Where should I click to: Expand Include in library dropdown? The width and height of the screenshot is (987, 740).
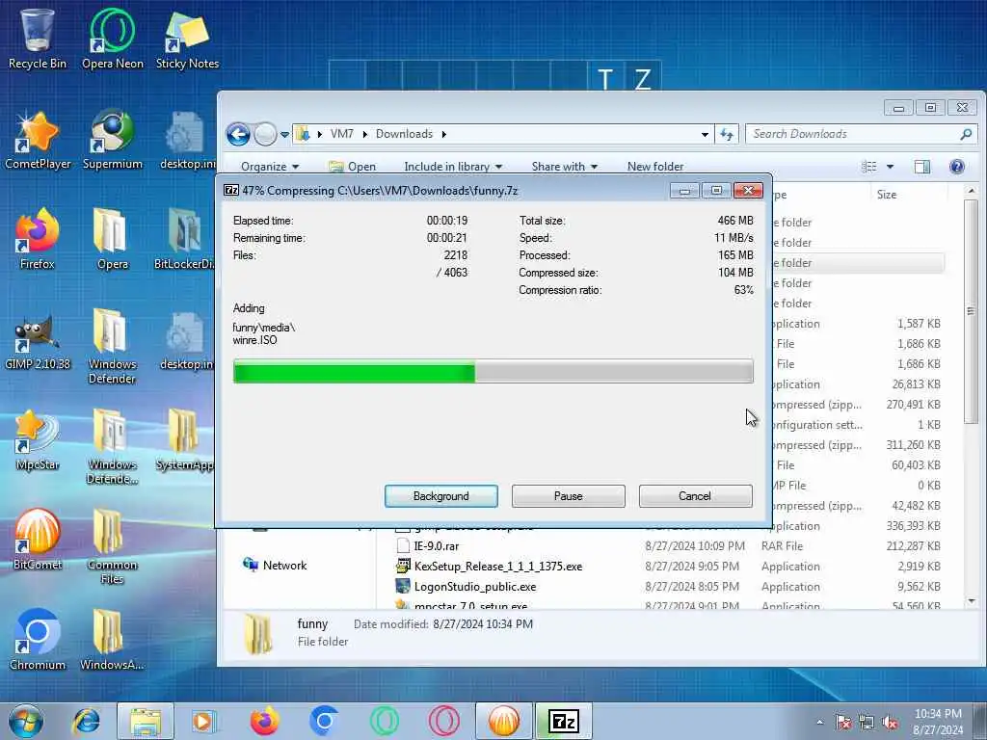coord(453,166)
